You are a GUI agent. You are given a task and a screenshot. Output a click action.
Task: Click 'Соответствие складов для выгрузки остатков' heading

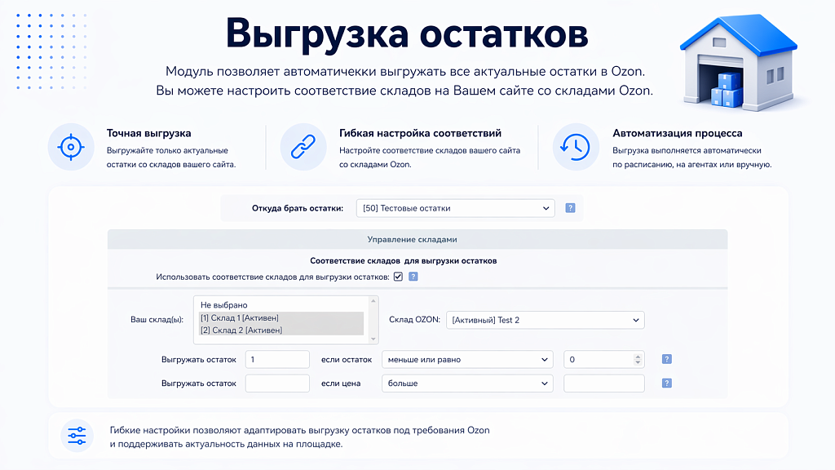403,261
